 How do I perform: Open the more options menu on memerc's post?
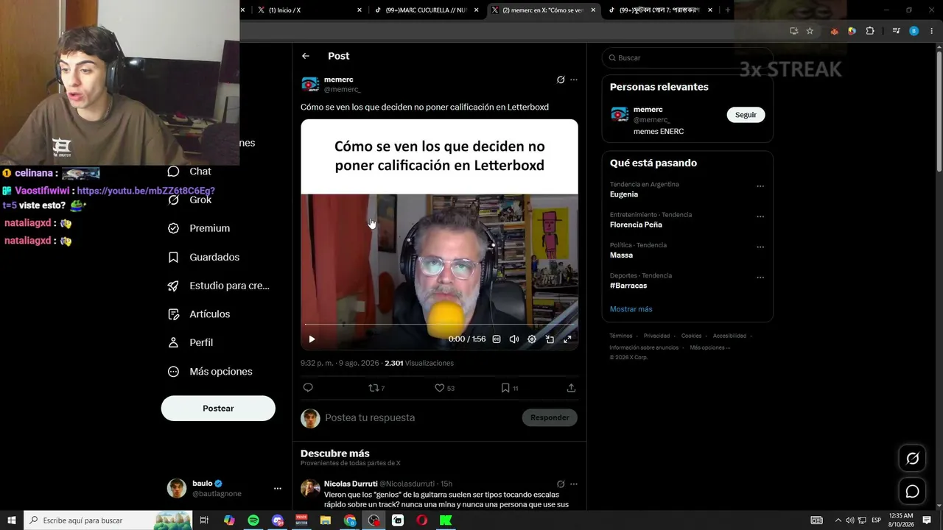574,79
